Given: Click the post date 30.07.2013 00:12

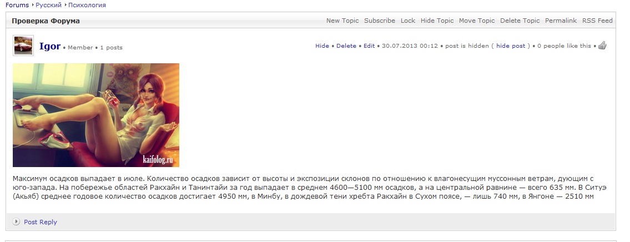Looking at the screenshot, I should (x=410, y=46).
